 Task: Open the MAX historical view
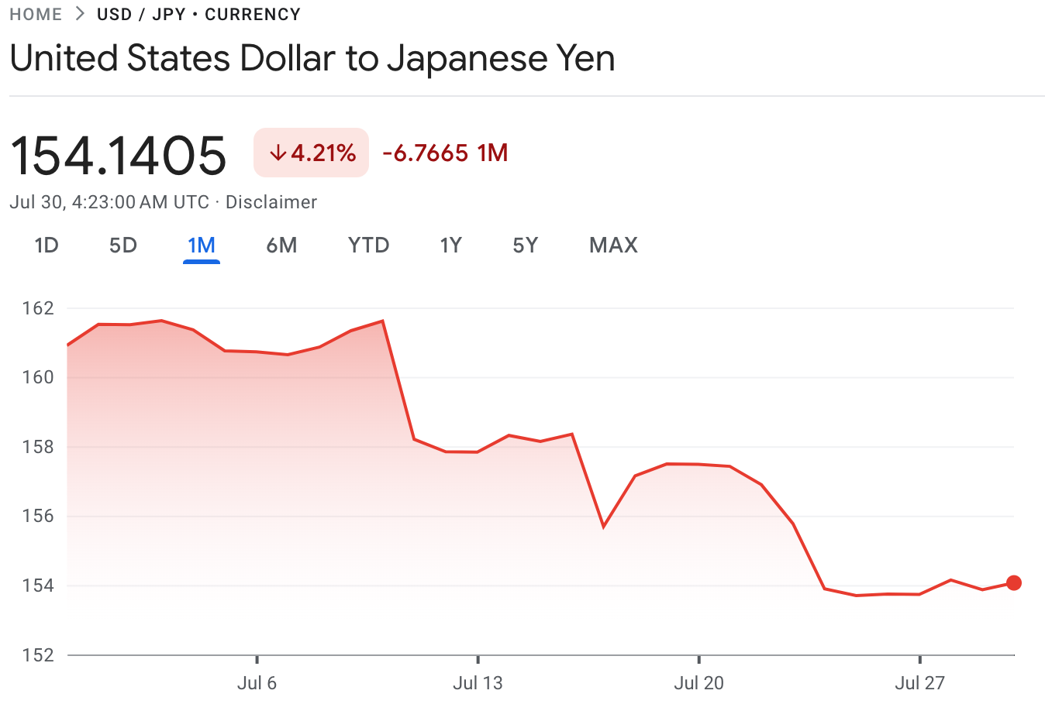612,245
